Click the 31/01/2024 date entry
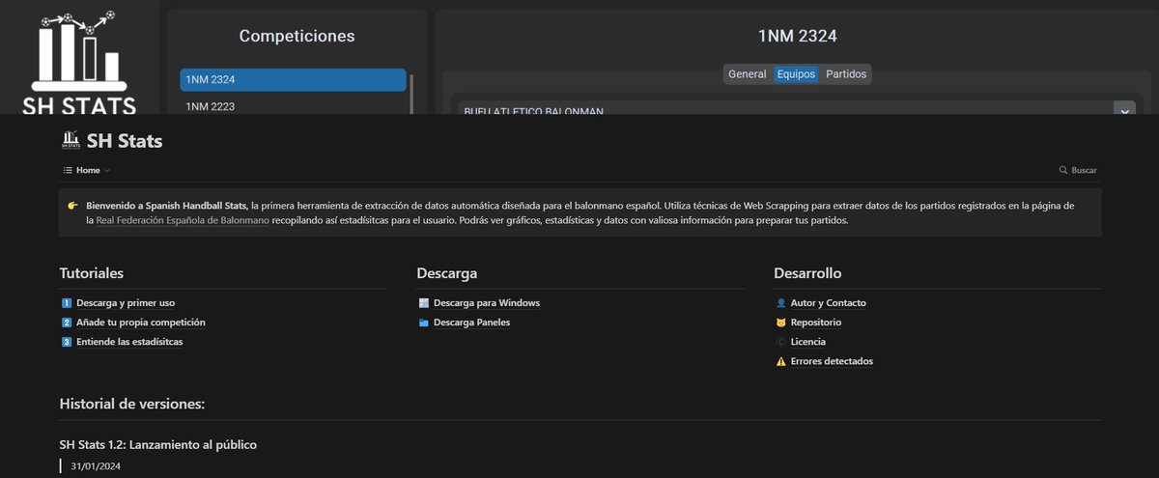 pyautogui.click(x=96, y=466)
